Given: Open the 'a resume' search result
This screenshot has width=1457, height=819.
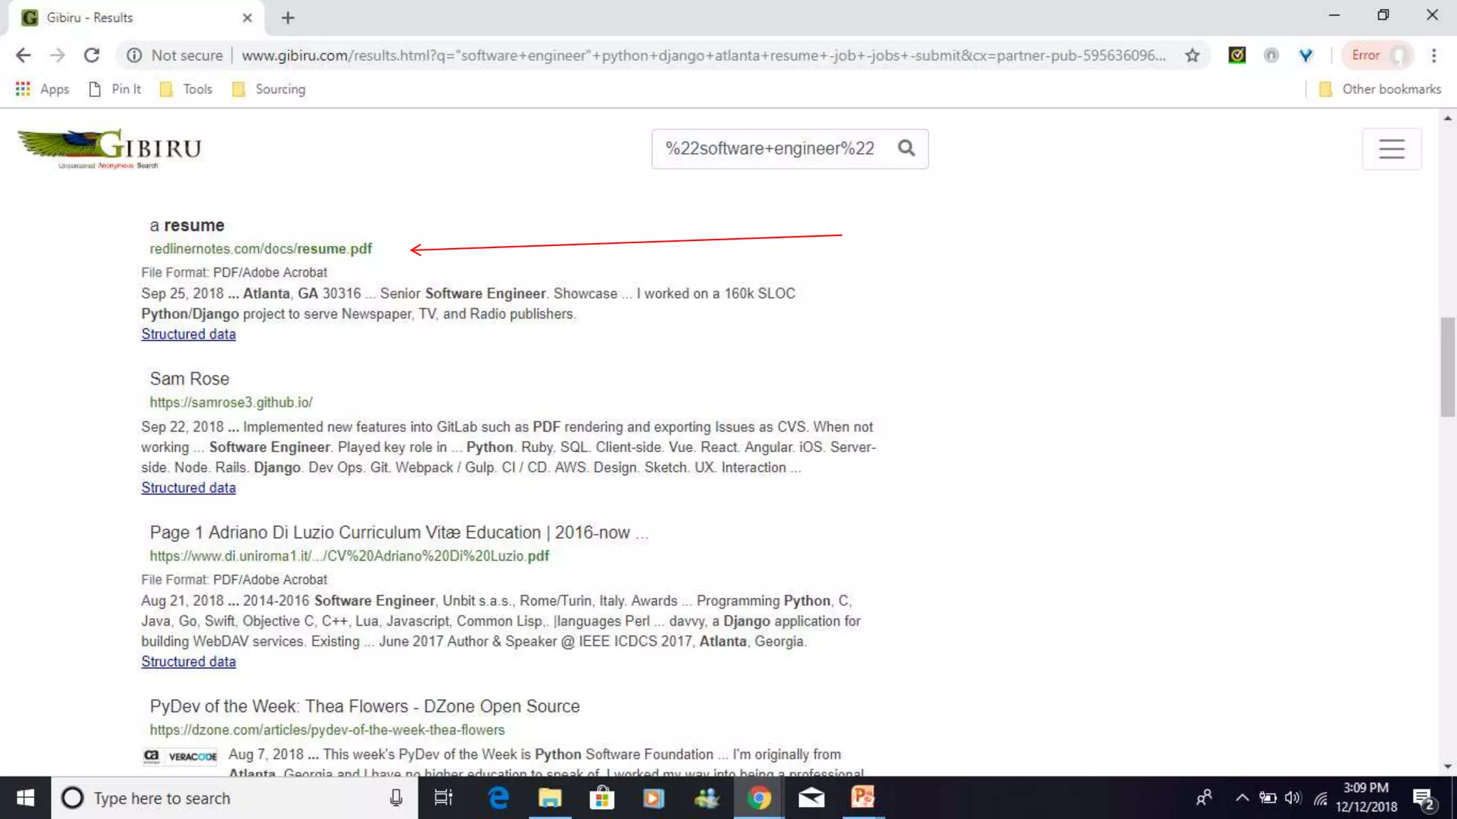Looking at the screenshot, I should 187,225.
